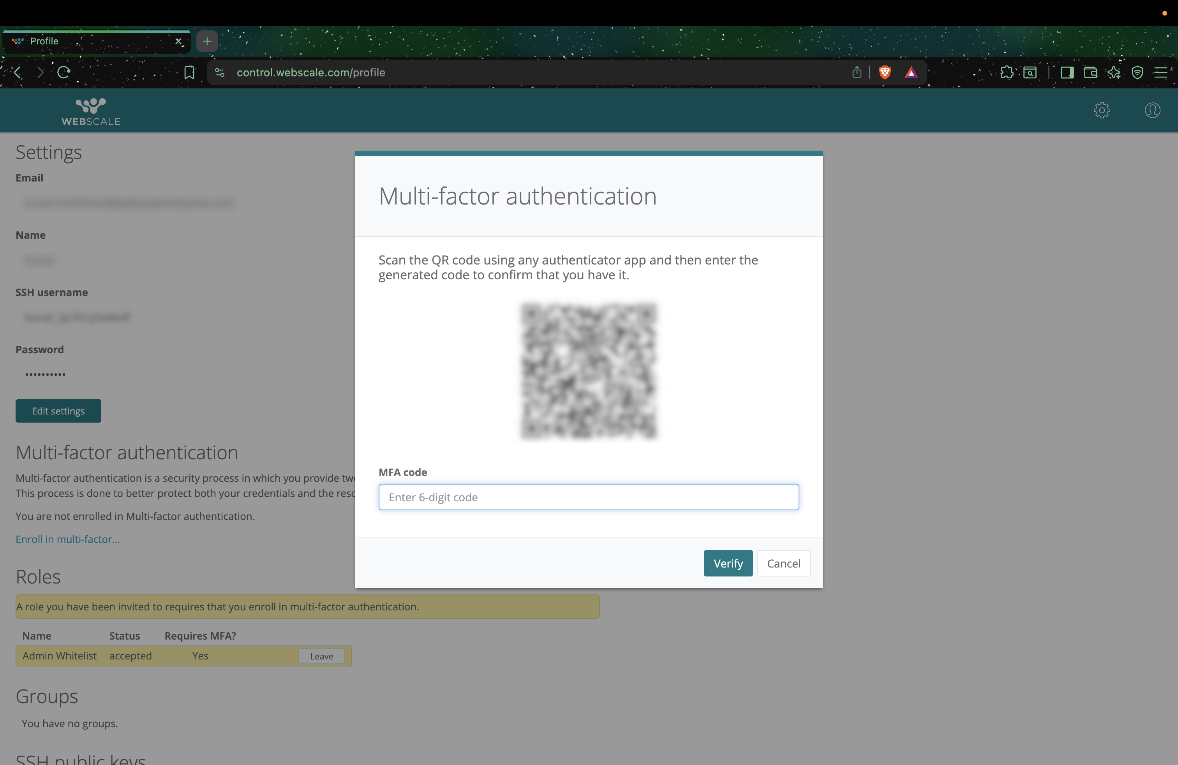Click the MFA role requirement warning banner
1178x765 pixels.
[x=307, y=606]
